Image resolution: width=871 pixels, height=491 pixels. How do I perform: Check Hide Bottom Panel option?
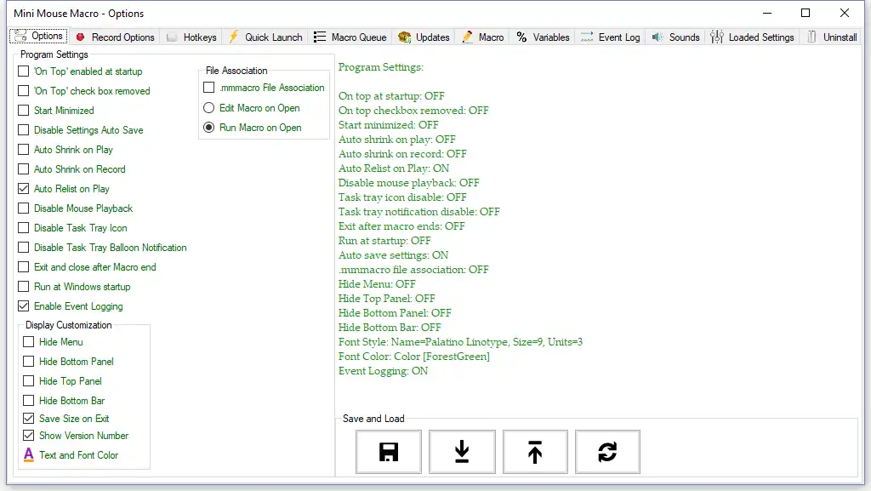pyautogui.click(x=28, y=361)
